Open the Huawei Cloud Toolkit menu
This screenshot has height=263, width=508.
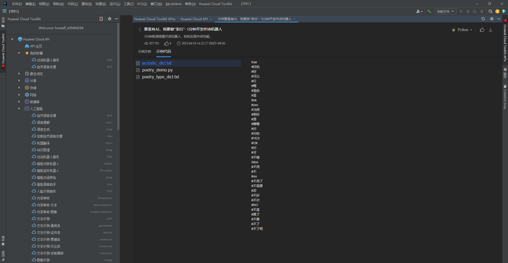click(x=215, y=4)
